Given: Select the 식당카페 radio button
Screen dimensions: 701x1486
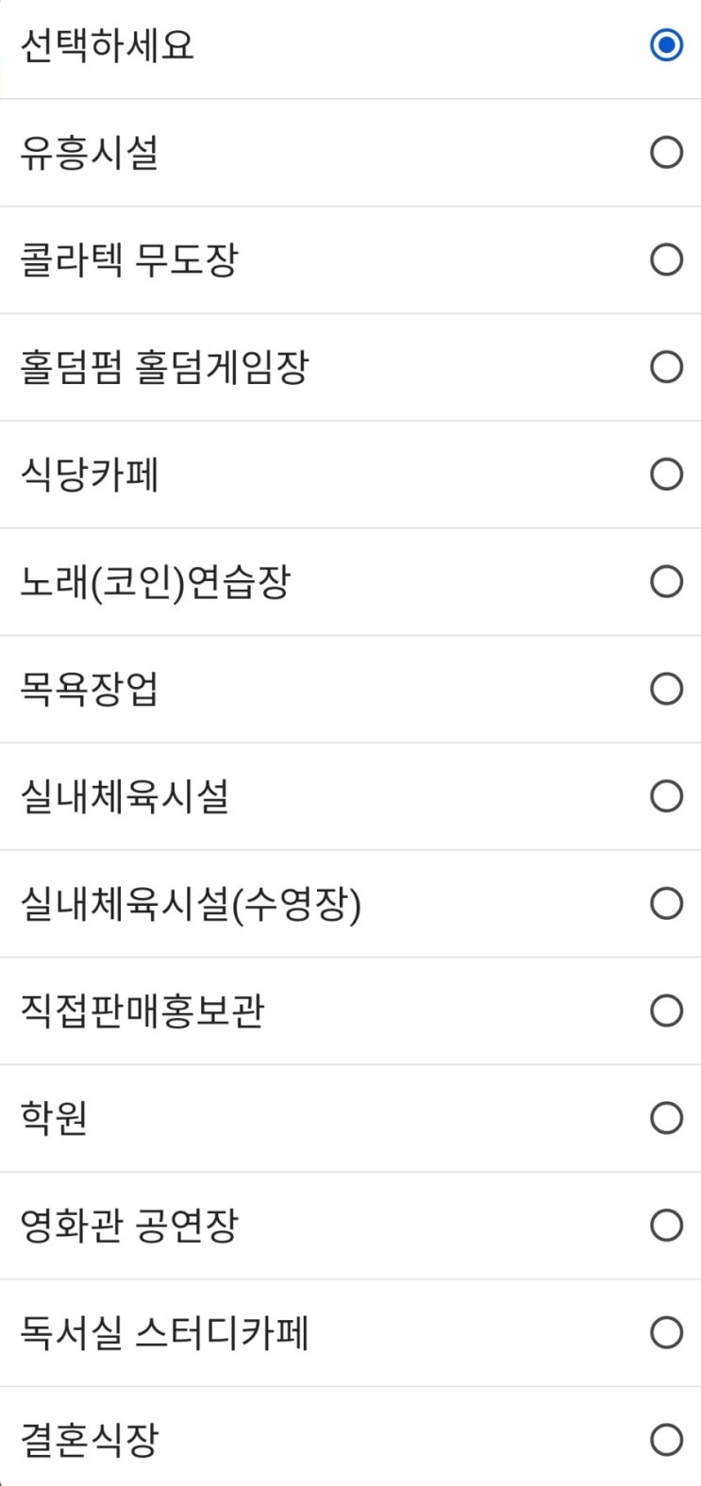Looking at the screenshot, I should [666, 474].
